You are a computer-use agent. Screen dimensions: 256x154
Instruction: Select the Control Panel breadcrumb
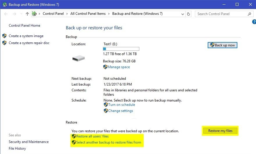53,14
